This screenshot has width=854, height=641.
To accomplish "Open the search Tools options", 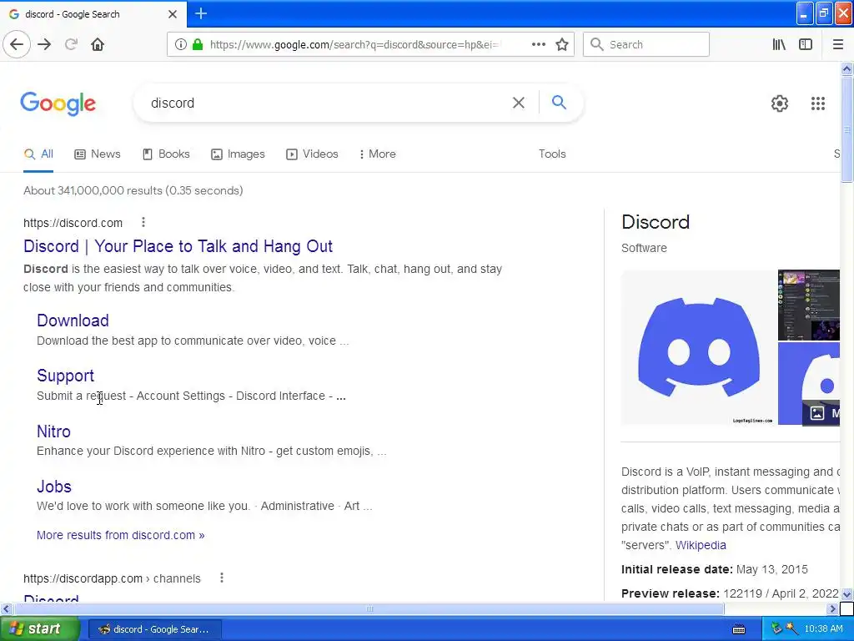I will 552,154.
